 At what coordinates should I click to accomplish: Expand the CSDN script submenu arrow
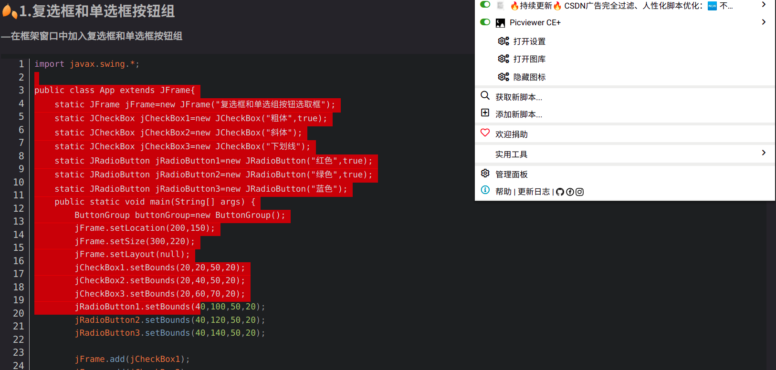[764, 5]
